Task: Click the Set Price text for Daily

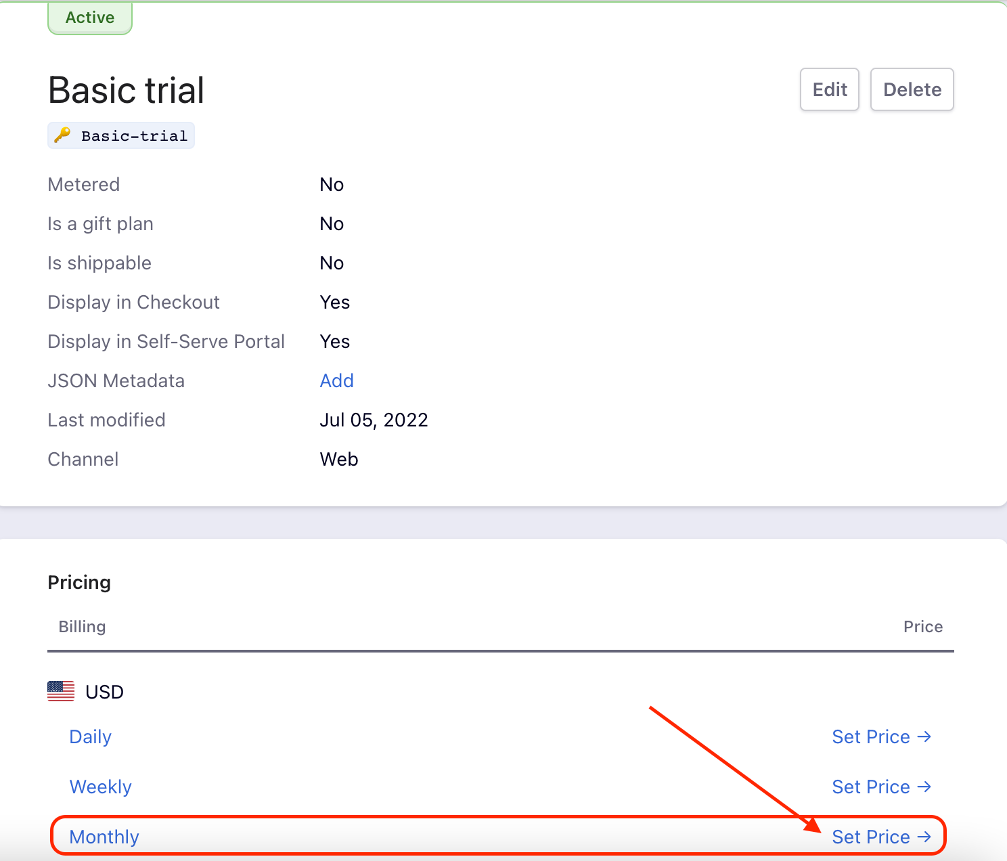Action: coord(870,736)
